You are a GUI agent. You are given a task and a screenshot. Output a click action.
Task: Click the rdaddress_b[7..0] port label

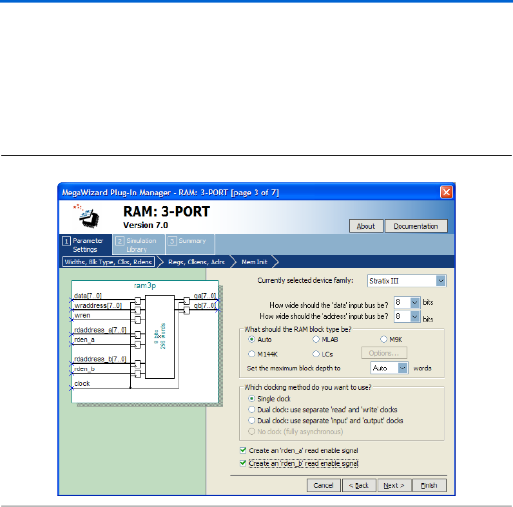click(x=100, y=359)
